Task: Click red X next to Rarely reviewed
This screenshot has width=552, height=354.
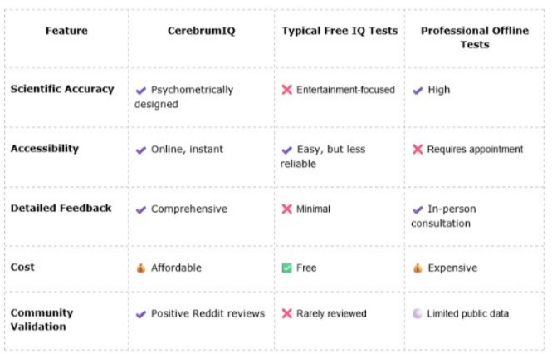Action: click(x=287, y=314)
